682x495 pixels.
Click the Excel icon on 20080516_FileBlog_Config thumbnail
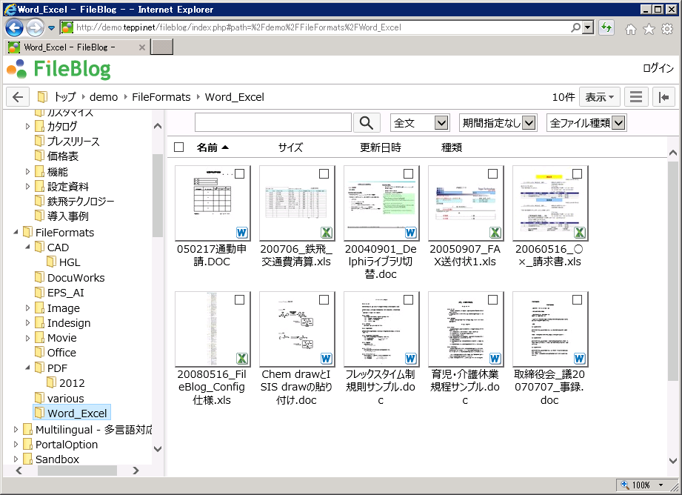[x=242, y=359]
